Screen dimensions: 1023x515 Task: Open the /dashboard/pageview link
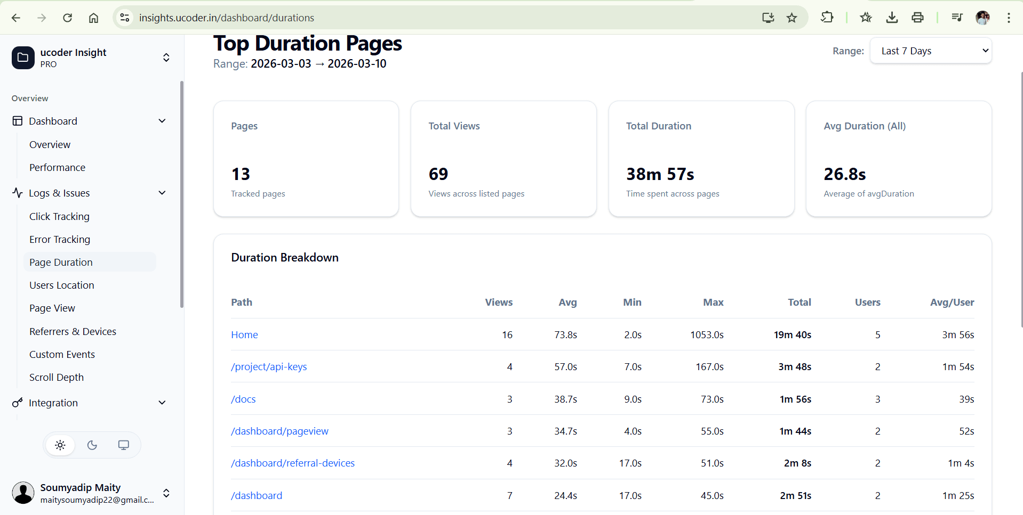279,431
